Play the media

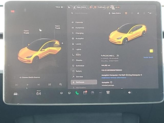(x=27, y=85)
